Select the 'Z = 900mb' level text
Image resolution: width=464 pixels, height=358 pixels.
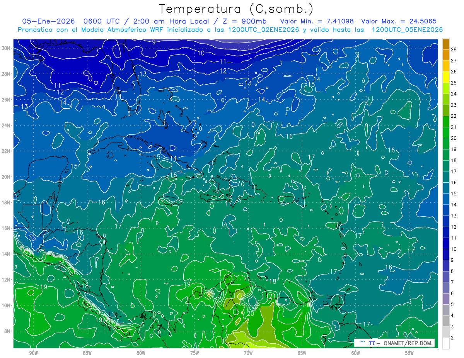243,21
